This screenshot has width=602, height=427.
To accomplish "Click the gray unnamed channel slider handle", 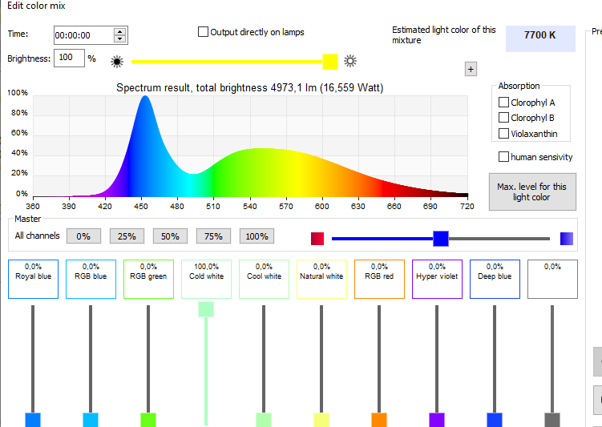I will click(552, 420).
